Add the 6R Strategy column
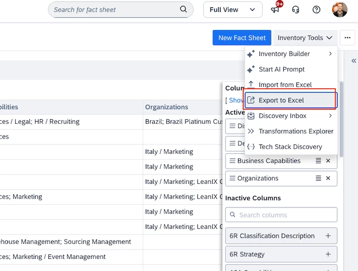358x271 pixels. point(328,254)
